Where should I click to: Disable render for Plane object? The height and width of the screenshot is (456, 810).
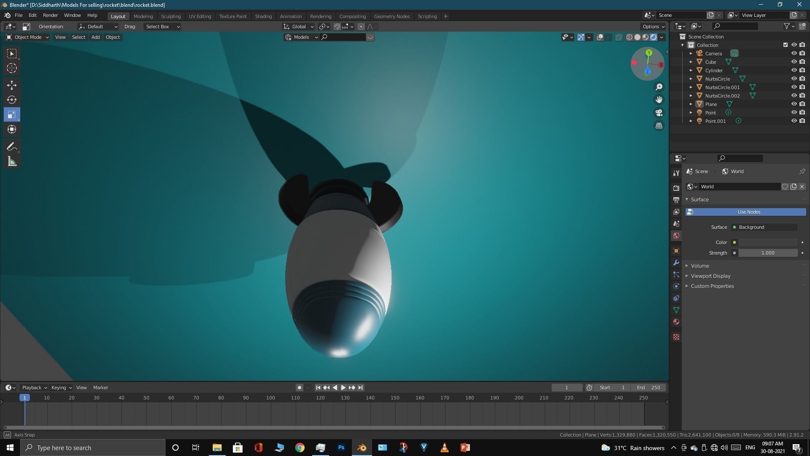[x=802, y=104]
